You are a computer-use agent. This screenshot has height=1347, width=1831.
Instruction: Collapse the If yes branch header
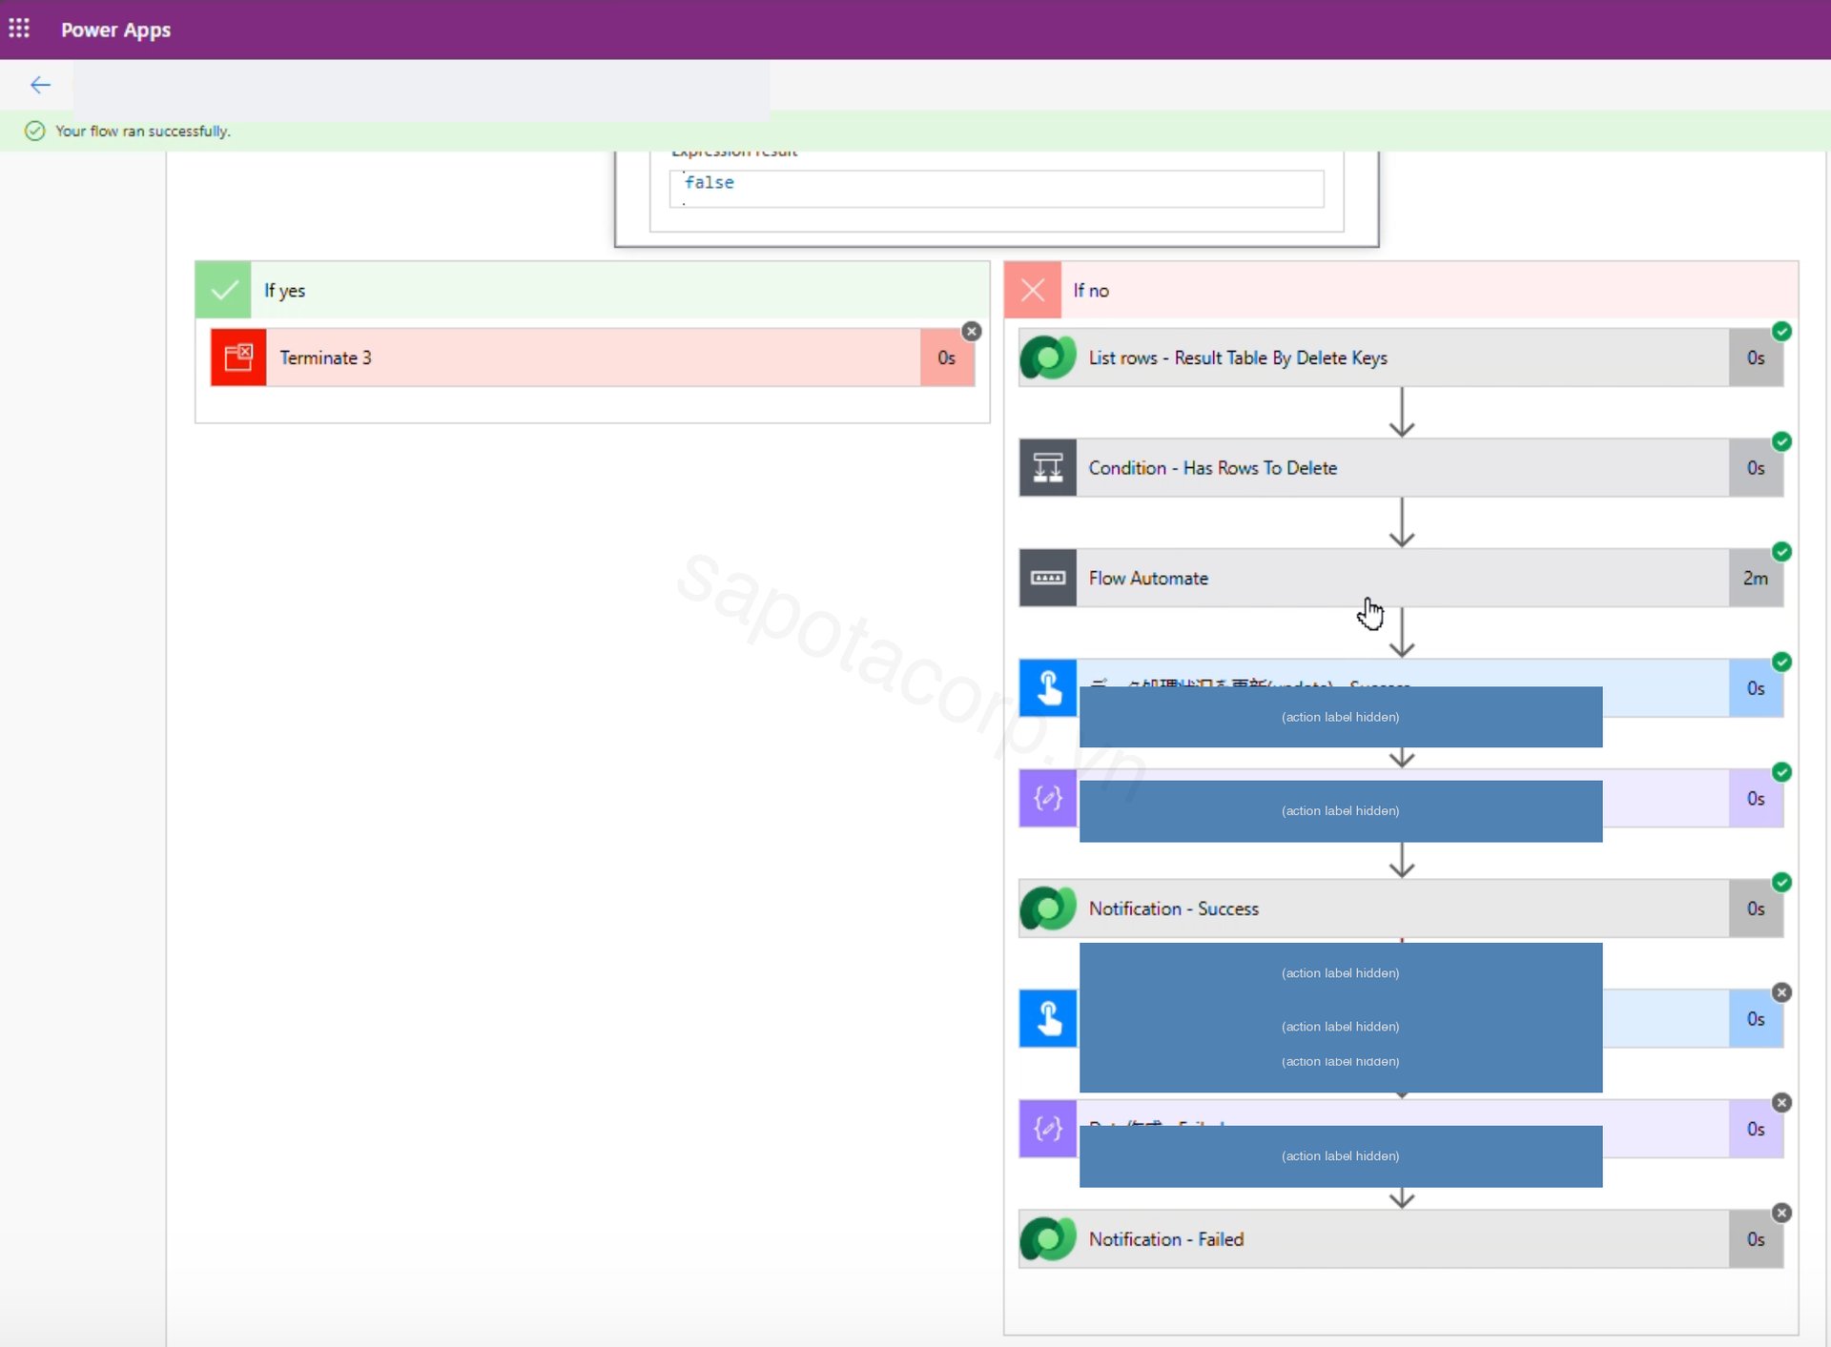coord(592,290)
